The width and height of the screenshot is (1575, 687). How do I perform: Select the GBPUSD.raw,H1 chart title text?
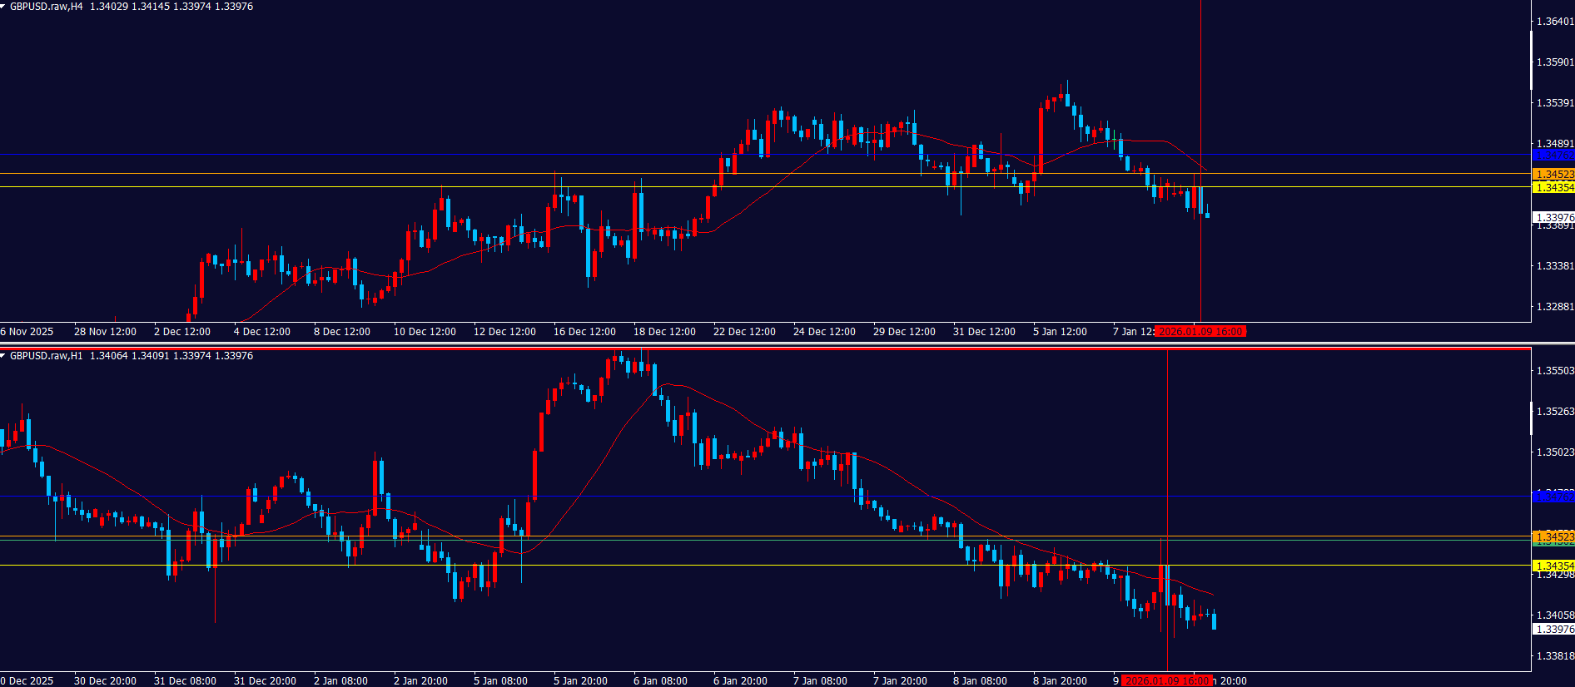pos(46,356)
